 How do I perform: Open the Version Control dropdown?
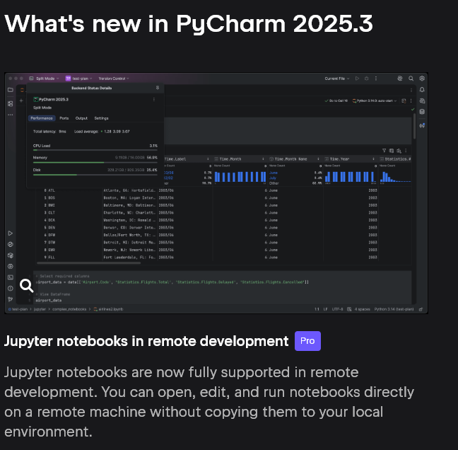[x=114, y=79]
